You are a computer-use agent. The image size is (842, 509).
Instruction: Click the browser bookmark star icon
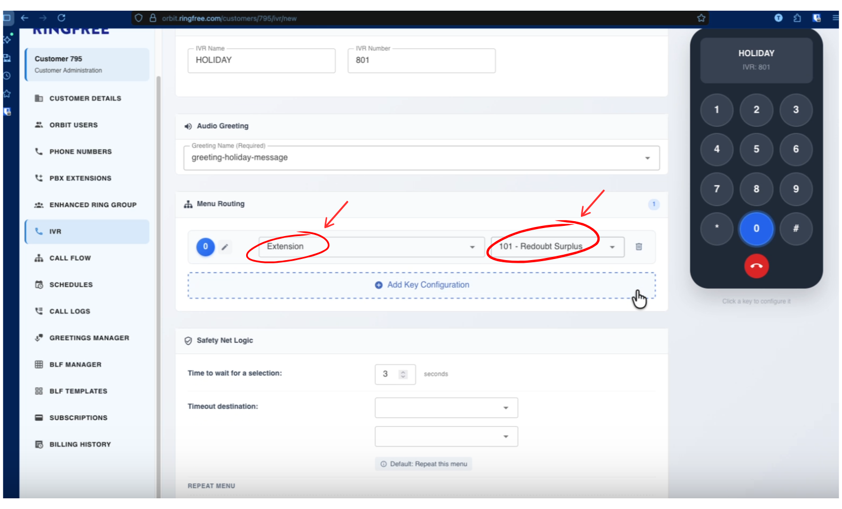tap(701, 18)
